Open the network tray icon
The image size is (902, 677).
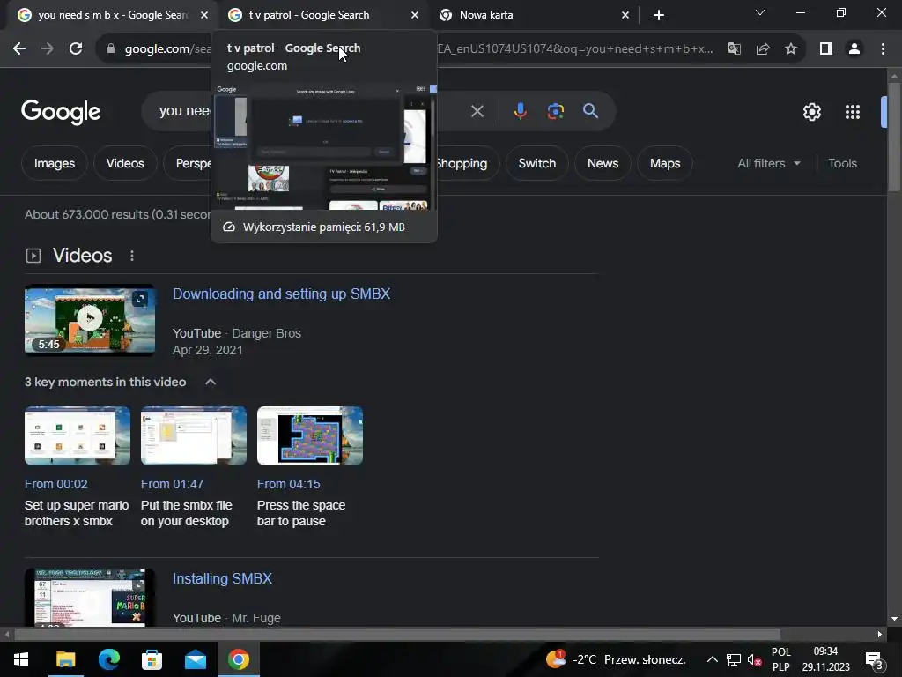(x=734, y=659)
